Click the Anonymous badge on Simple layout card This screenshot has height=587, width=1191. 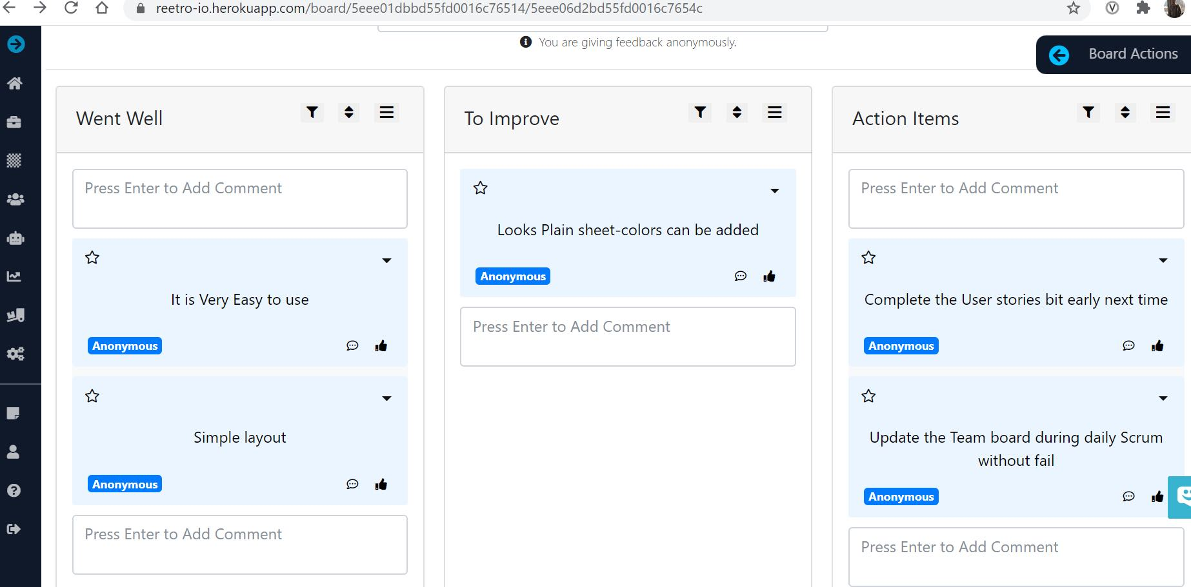coord(124,484)
